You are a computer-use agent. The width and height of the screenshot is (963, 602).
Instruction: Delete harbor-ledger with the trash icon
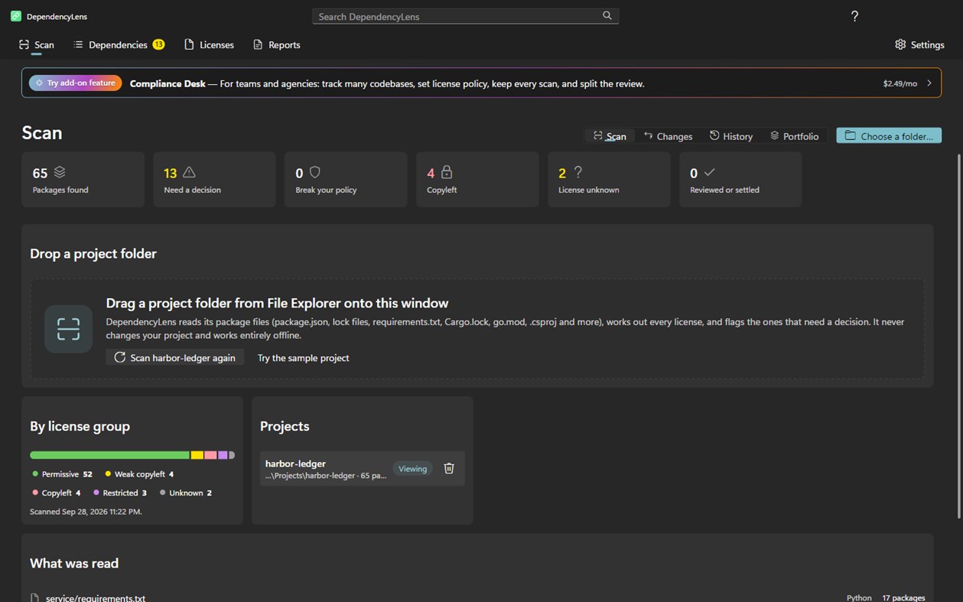click(449, 468)
